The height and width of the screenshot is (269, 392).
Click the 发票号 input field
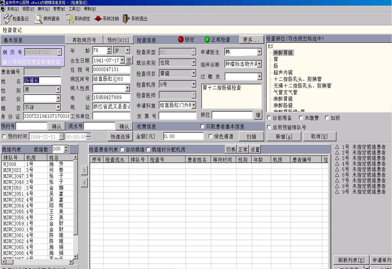(x=178, y=116)
